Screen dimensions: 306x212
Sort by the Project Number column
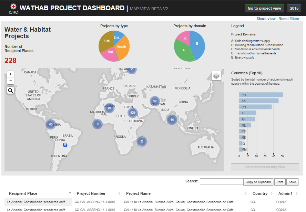(91, 193)
